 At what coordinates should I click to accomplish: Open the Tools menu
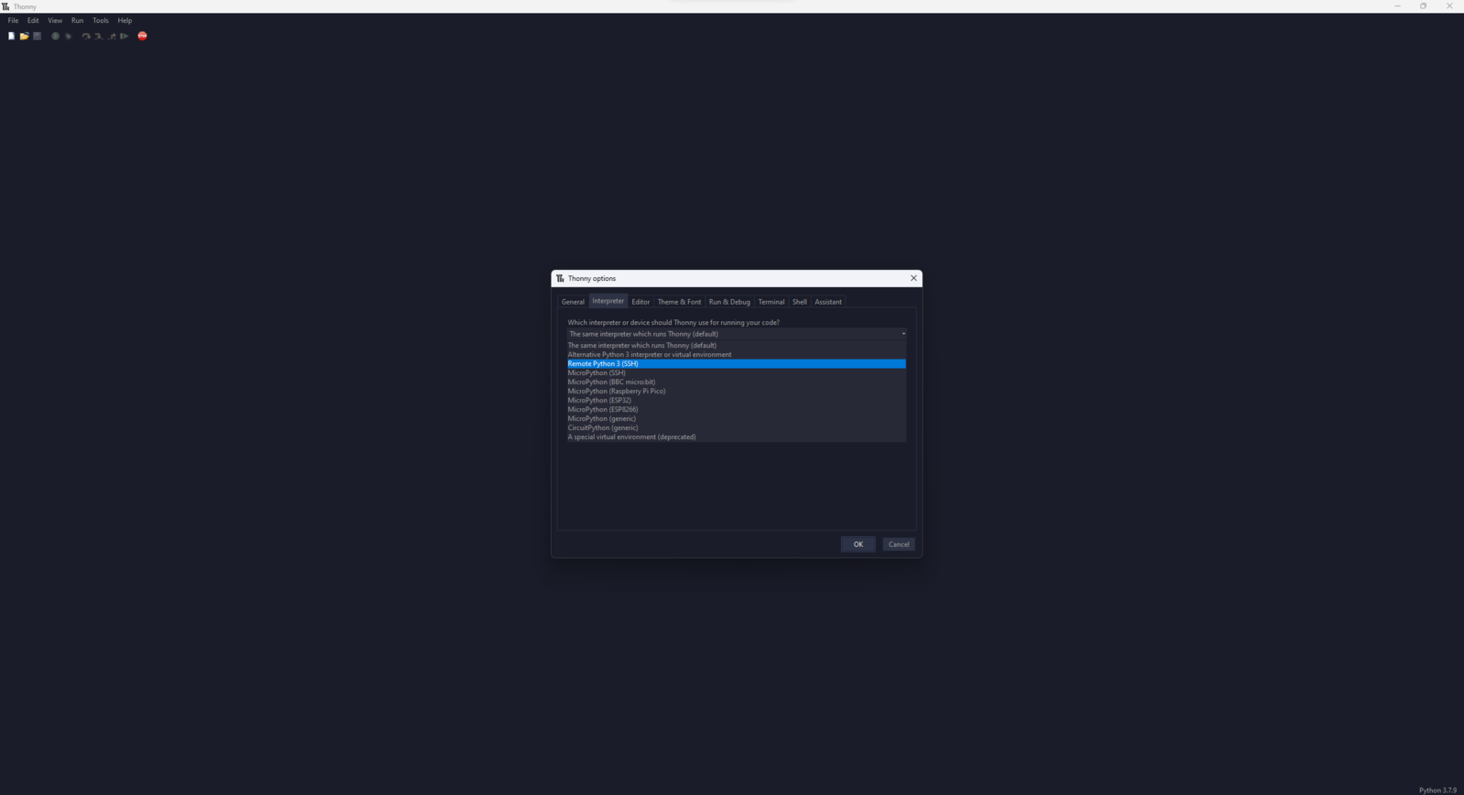101,20
